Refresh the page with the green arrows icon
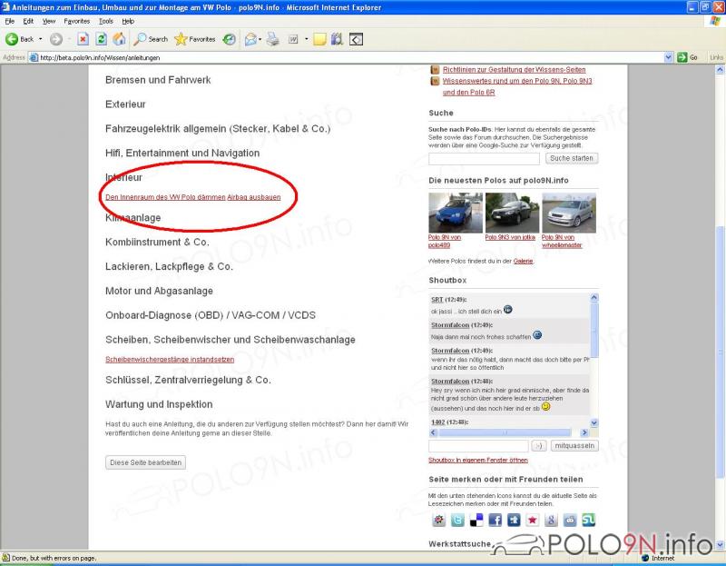This screenshot has width=726, height=566. pyautogui.click(x=101, y=39)
